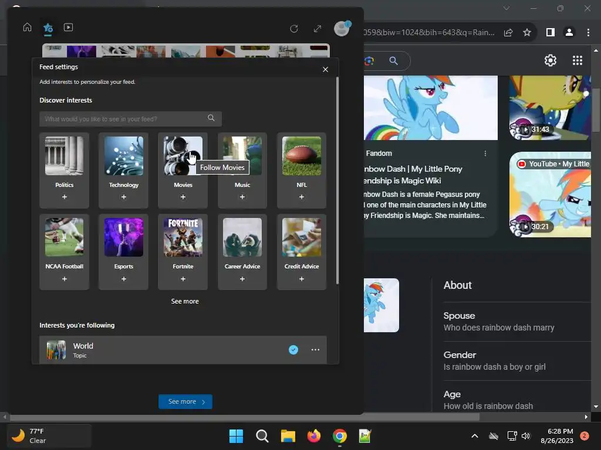This screenshot has height=450, width=601.
Task: Open the notification badge in the system tray
Action: (585, 436)
